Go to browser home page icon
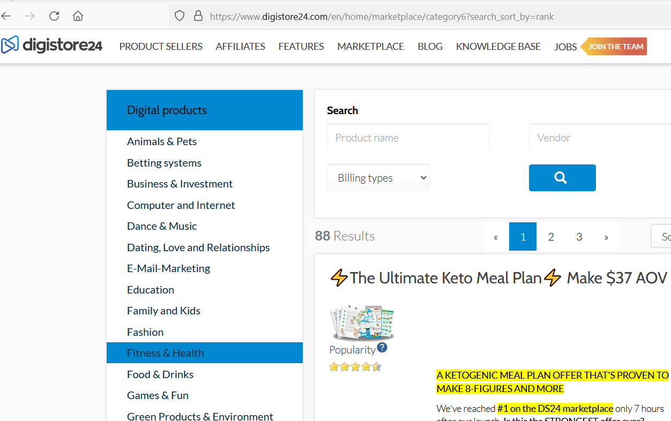Image resolution: width=671 pixels, height=421 pixels. point(78,16)
